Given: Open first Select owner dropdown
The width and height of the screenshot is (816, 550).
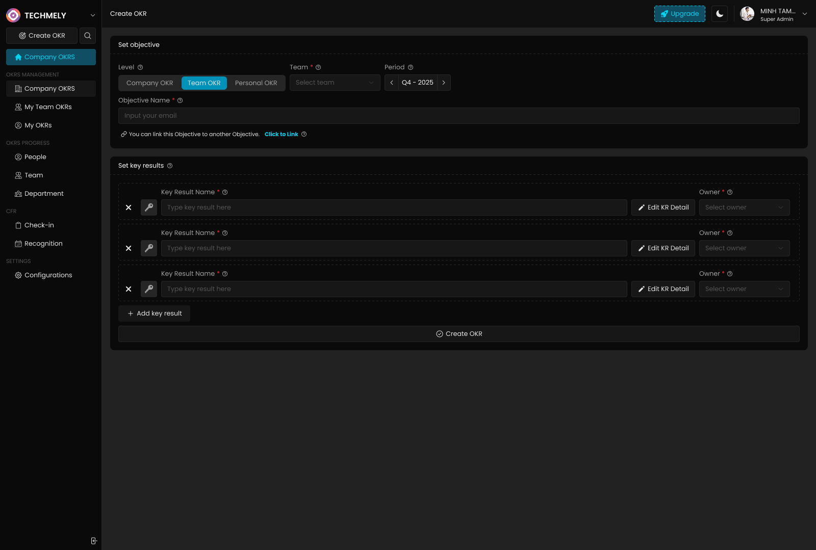Looking at the screenshot, I should 745,207.
